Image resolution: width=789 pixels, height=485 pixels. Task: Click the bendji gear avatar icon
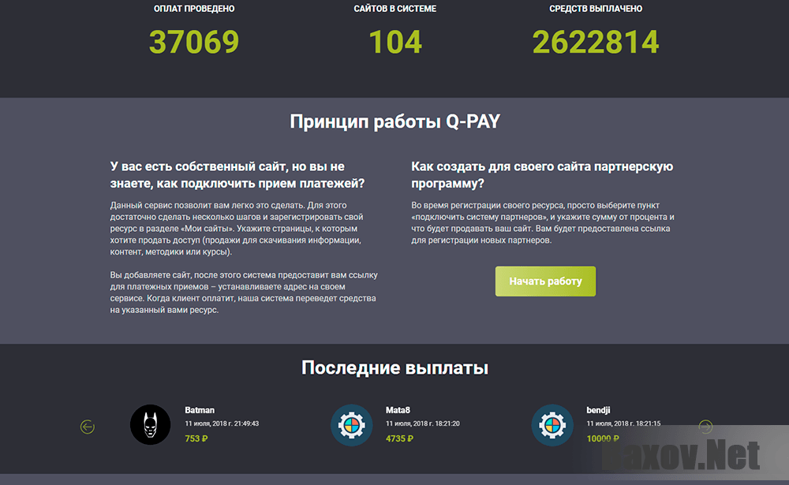point(552,424)
